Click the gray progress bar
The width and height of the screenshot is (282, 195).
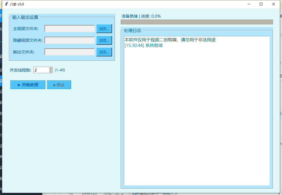pos(197,22)
